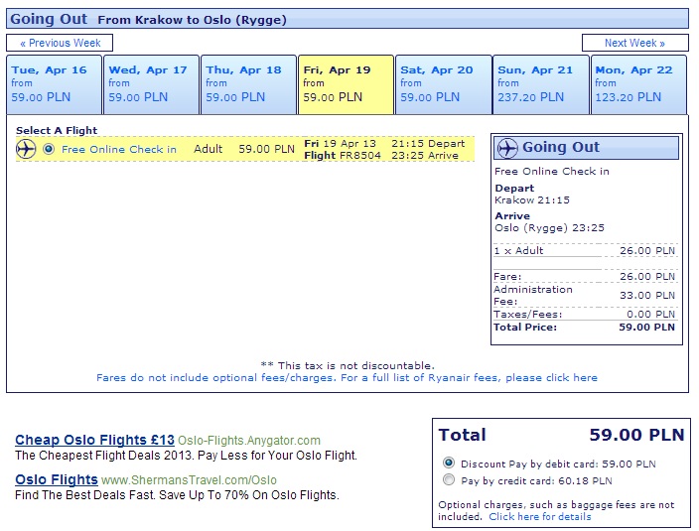Select the highlighted Fri, Apr 19 date tab
Viewport: 699px width, 531px height.
346,84
